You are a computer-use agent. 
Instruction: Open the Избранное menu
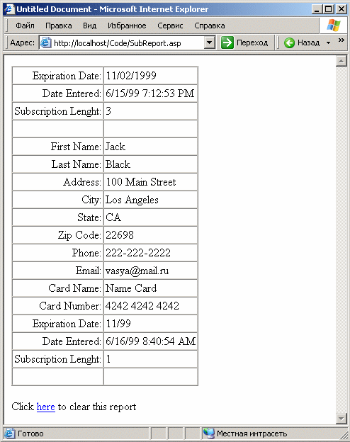point(127,25)
